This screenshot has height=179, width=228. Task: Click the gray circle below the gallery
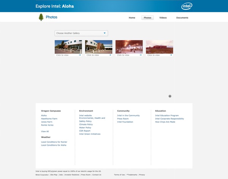click(x=170, y=96)
